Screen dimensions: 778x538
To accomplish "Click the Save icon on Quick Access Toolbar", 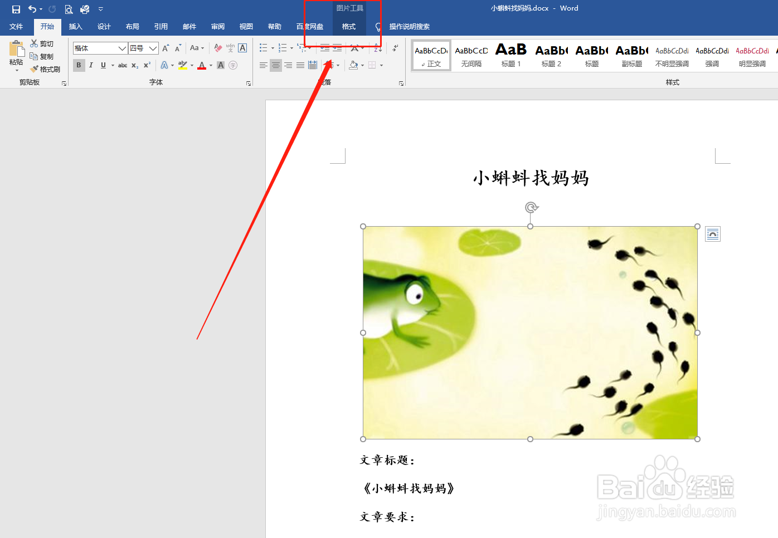I will coord(16,9).
